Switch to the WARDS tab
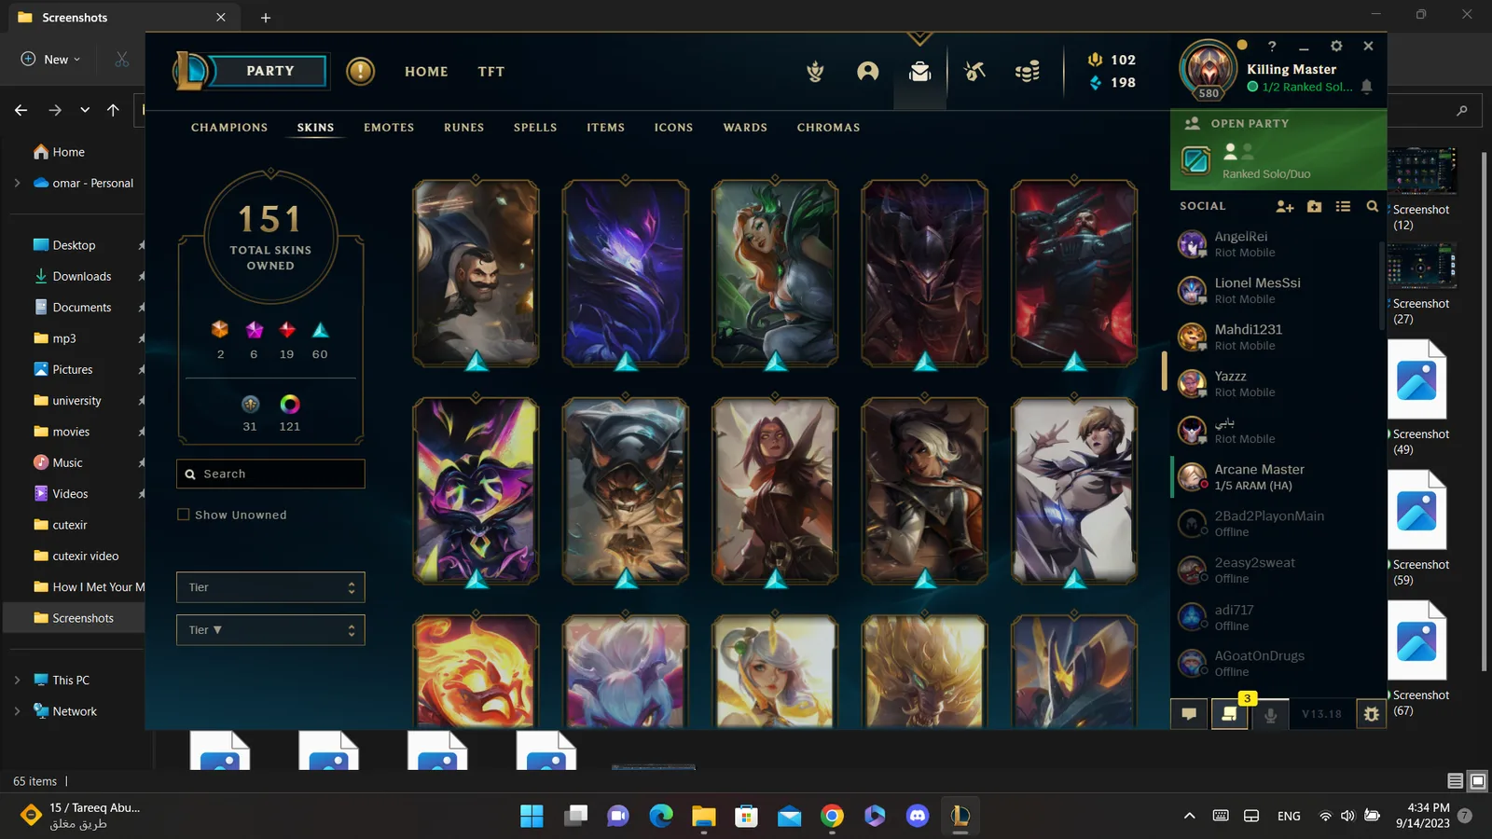This screenshot has height=839, width=1492. [745, 128]
